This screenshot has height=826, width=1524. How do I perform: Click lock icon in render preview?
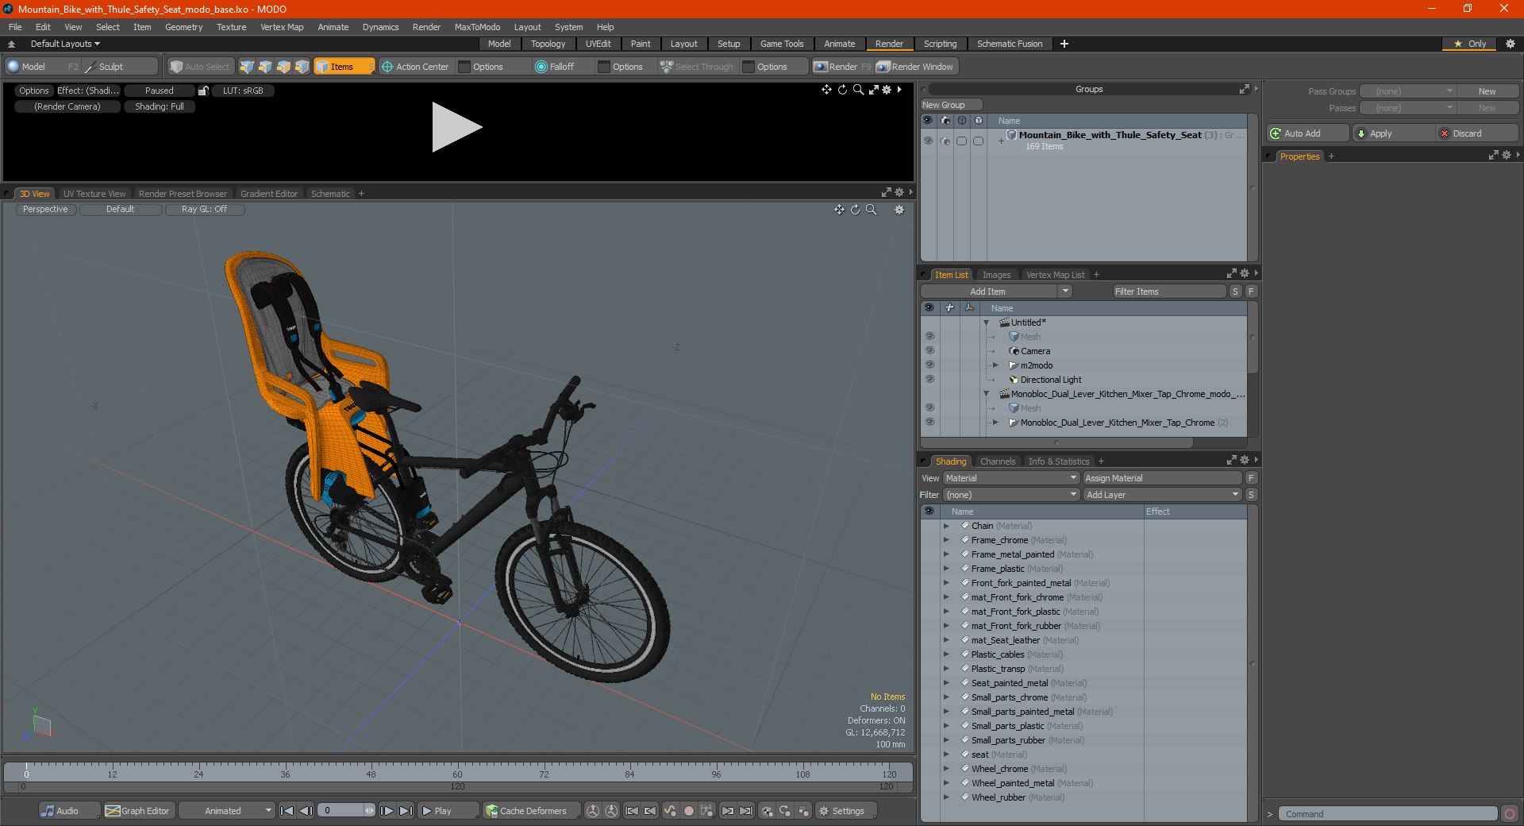pos(203,91)
